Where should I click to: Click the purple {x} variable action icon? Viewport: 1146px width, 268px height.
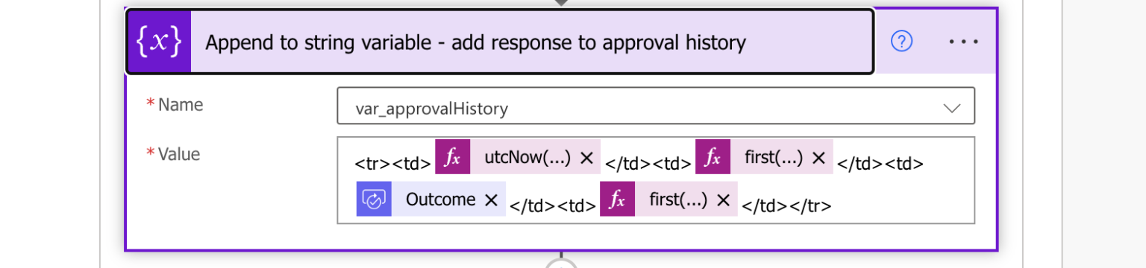[x=158, y=42]
